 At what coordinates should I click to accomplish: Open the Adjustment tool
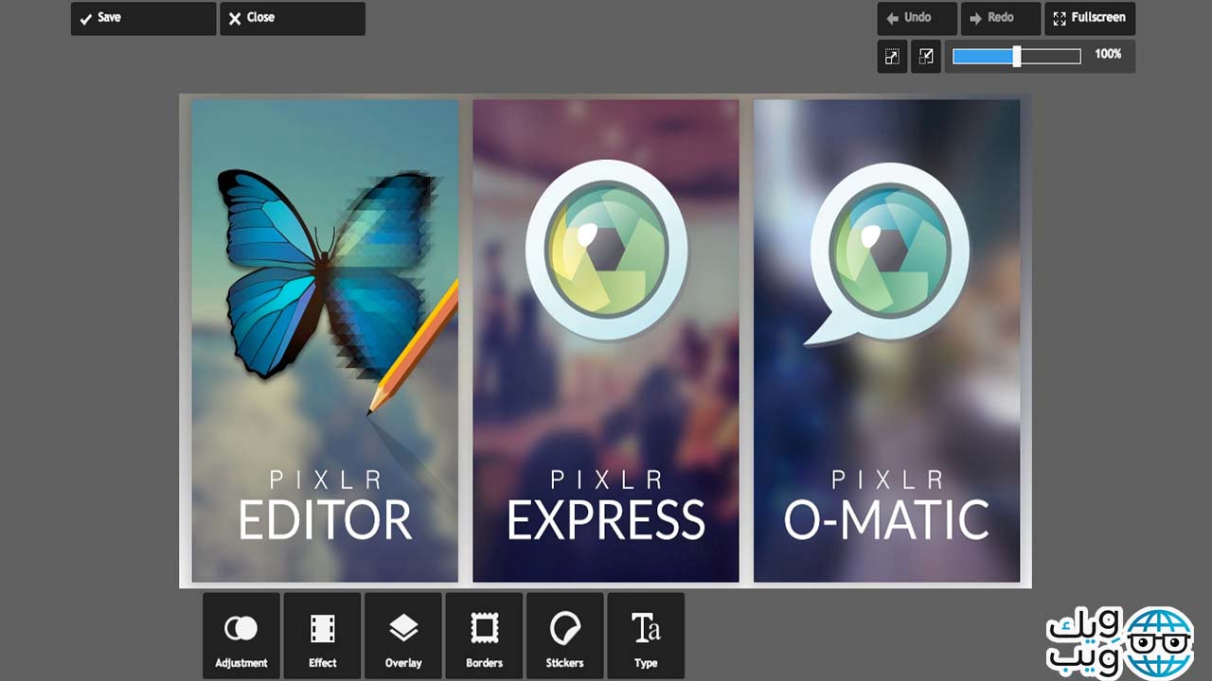(x=241, y=636)
